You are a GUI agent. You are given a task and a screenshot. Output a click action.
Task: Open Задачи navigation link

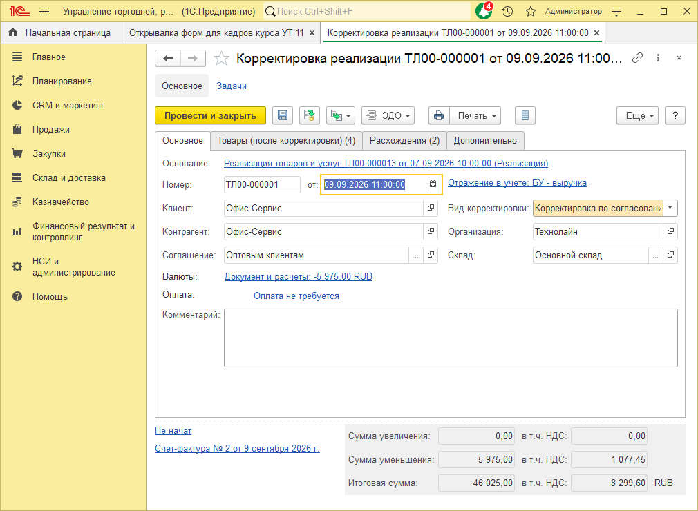pos(232,86)
